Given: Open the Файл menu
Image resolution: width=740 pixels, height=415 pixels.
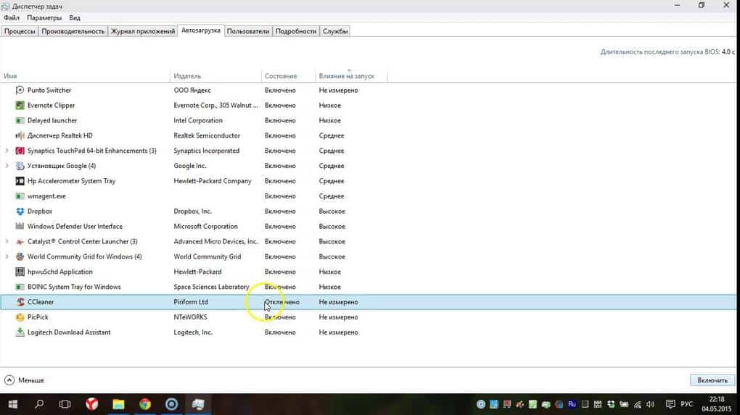Looking at the screenshot, I should 12,18.
